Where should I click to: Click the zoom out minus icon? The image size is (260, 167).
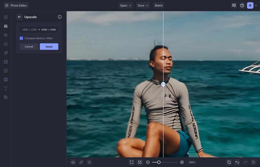pyautogui.click(x=148, y=162)
